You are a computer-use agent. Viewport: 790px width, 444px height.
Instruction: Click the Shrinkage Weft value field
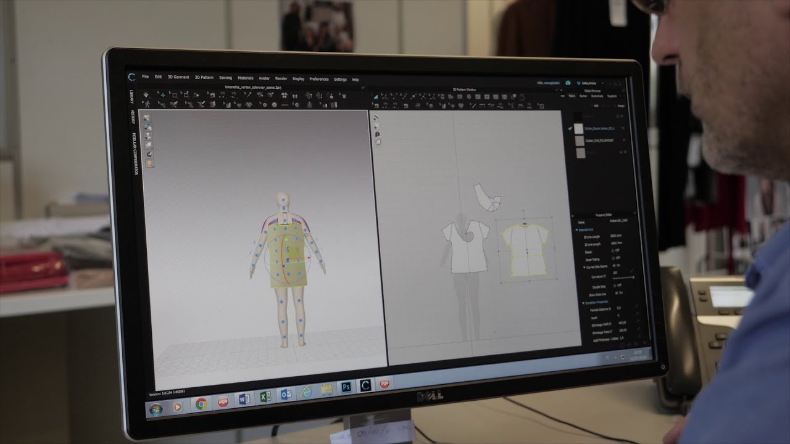622,323
